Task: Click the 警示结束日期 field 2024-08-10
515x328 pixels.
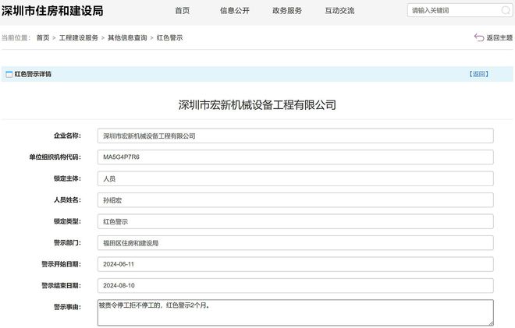Action: pos(295,285)
